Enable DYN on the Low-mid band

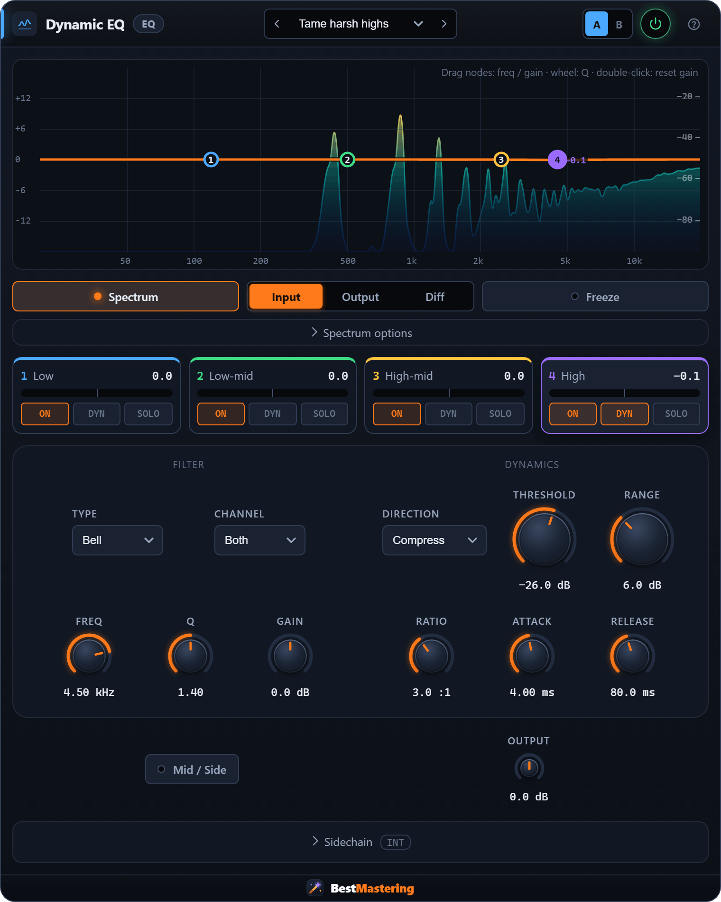(273, 413)
